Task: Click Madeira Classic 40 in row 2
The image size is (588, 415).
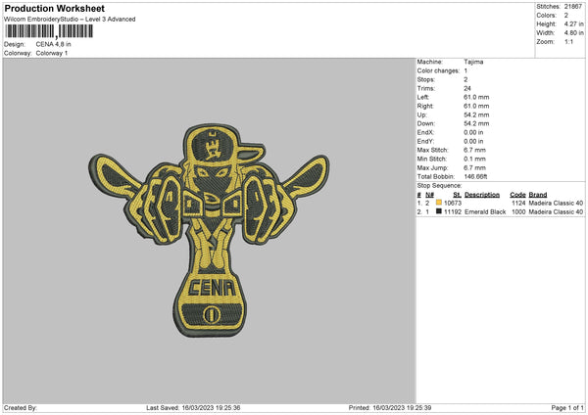Action: pos(556,212)
